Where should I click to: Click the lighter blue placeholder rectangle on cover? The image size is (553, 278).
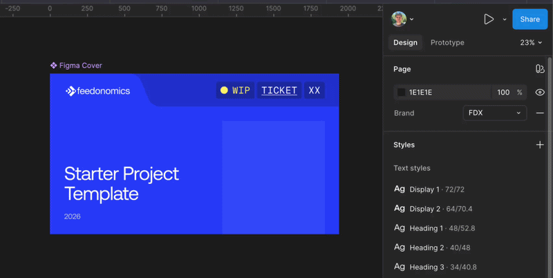273,178
